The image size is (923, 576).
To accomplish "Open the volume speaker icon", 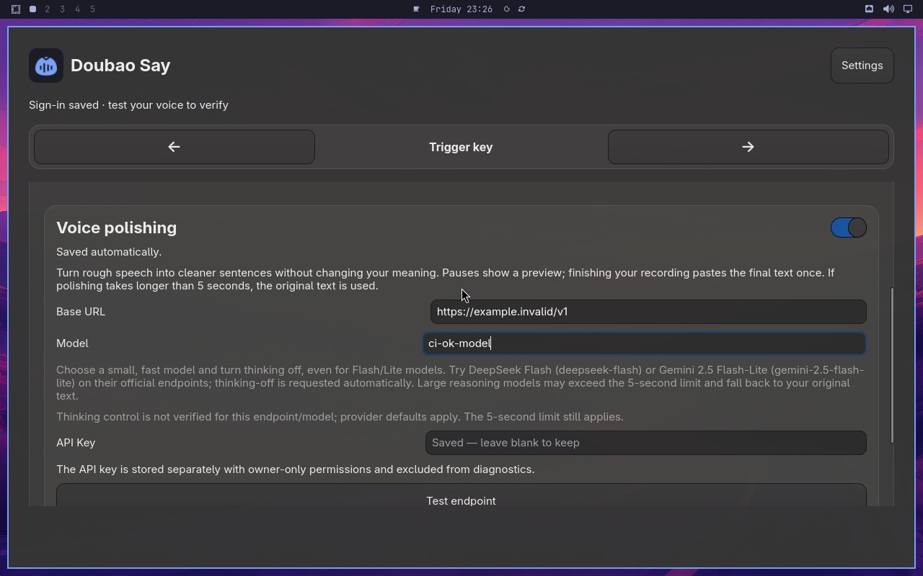I will pos(888,9).
